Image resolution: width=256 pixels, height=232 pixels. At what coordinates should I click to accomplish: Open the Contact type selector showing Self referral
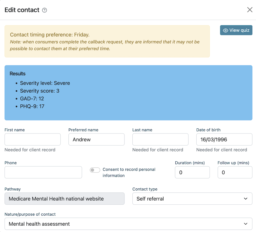click(x=192, y=199)
